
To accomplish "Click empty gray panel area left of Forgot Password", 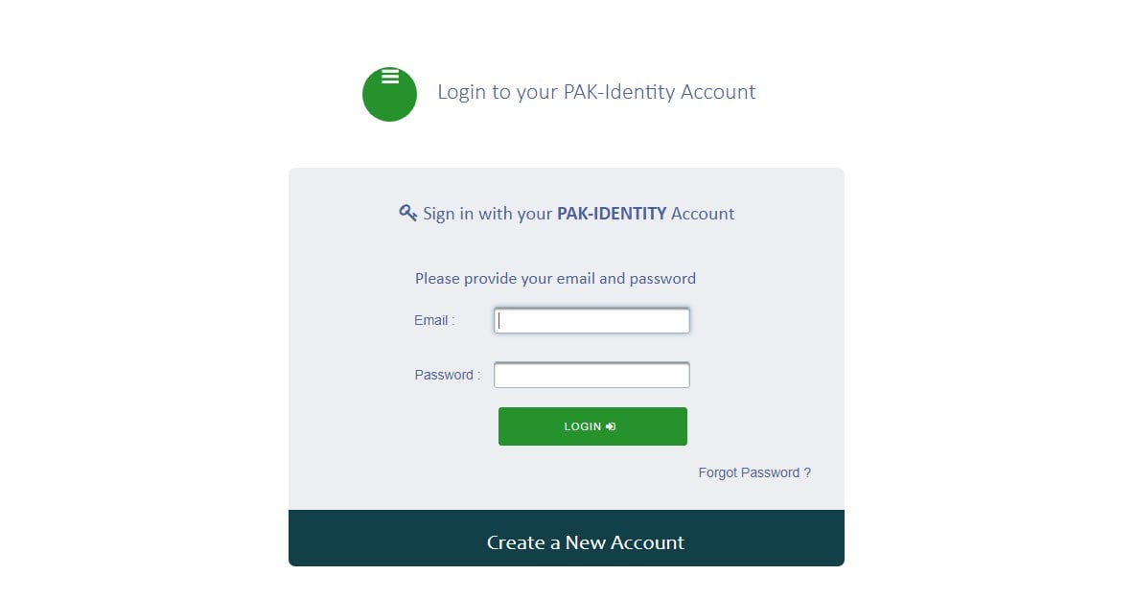I will tap(479, 472).
